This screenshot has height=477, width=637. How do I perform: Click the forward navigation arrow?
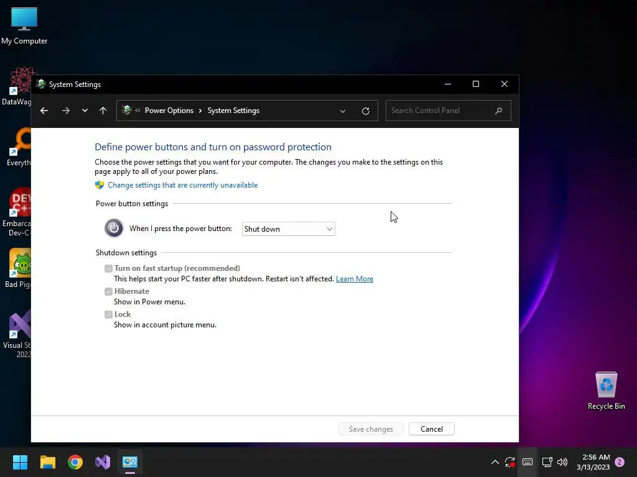coord(66,111)
